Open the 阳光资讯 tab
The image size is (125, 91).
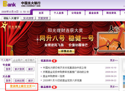(x=111, y=13)
